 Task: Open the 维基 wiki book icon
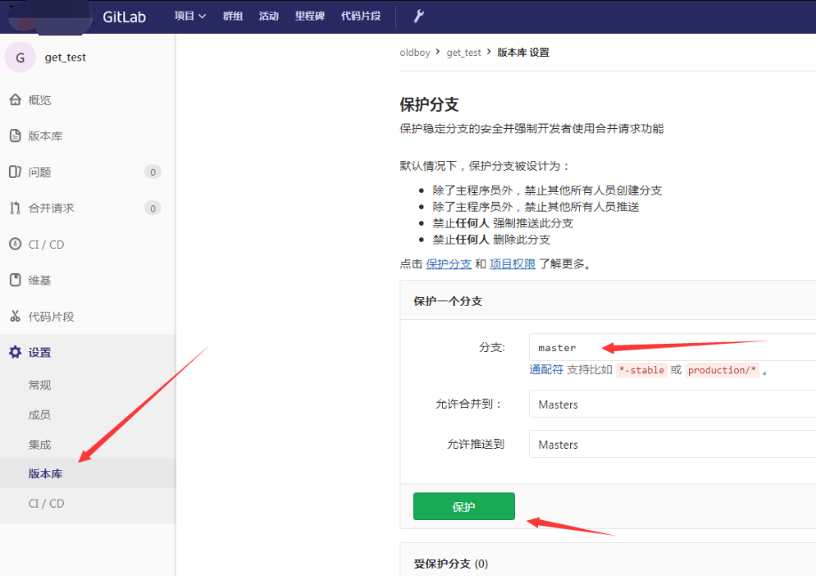[x=15, y=280]
